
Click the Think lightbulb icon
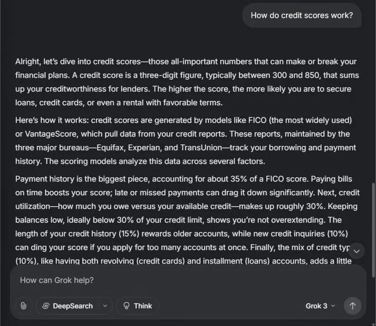[126, 306]
